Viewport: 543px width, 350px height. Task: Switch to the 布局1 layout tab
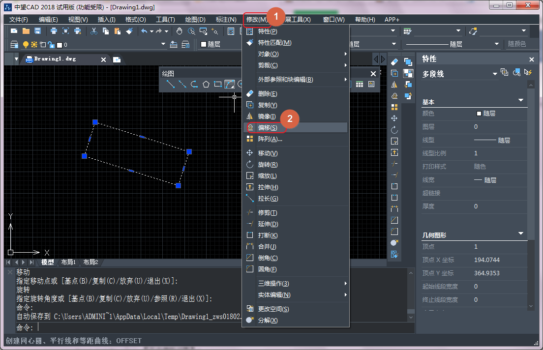68,262
